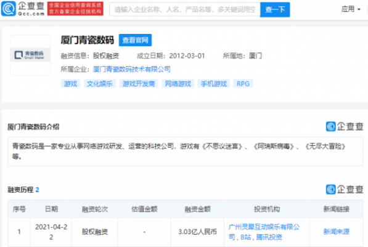Click the 新闻链接 column header
The image size is (368, 247).
tap(337, 209)
